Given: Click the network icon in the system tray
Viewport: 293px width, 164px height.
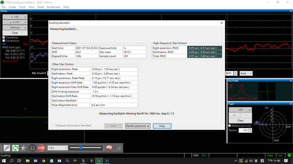Looking at the screenshot, I should tap(246, 161).
